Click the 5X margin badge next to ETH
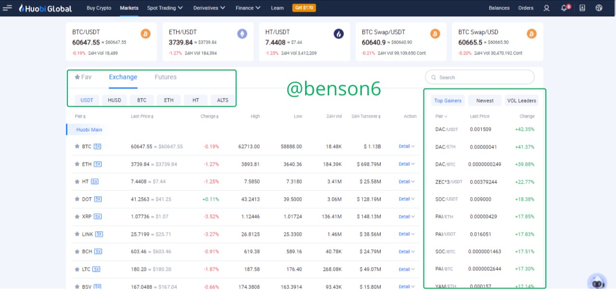 (x=98, y=164)
